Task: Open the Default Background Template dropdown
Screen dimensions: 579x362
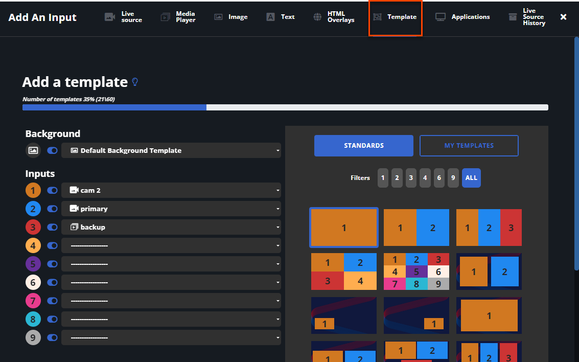Action: (x=171, y=150)
